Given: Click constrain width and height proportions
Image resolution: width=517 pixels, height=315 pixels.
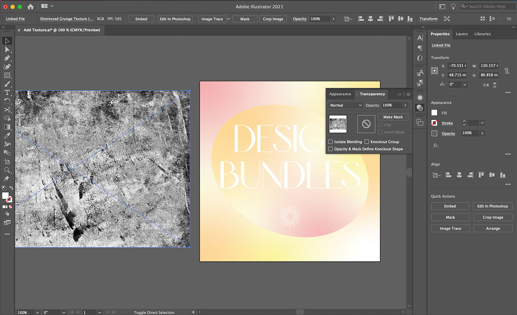Looking at the screenshot, I should pyautogui.click(x=507, y=71).
